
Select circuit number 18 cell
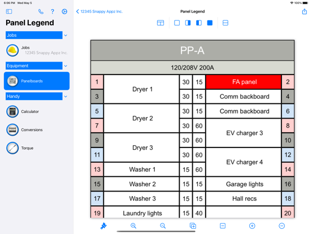pos(288,198)
